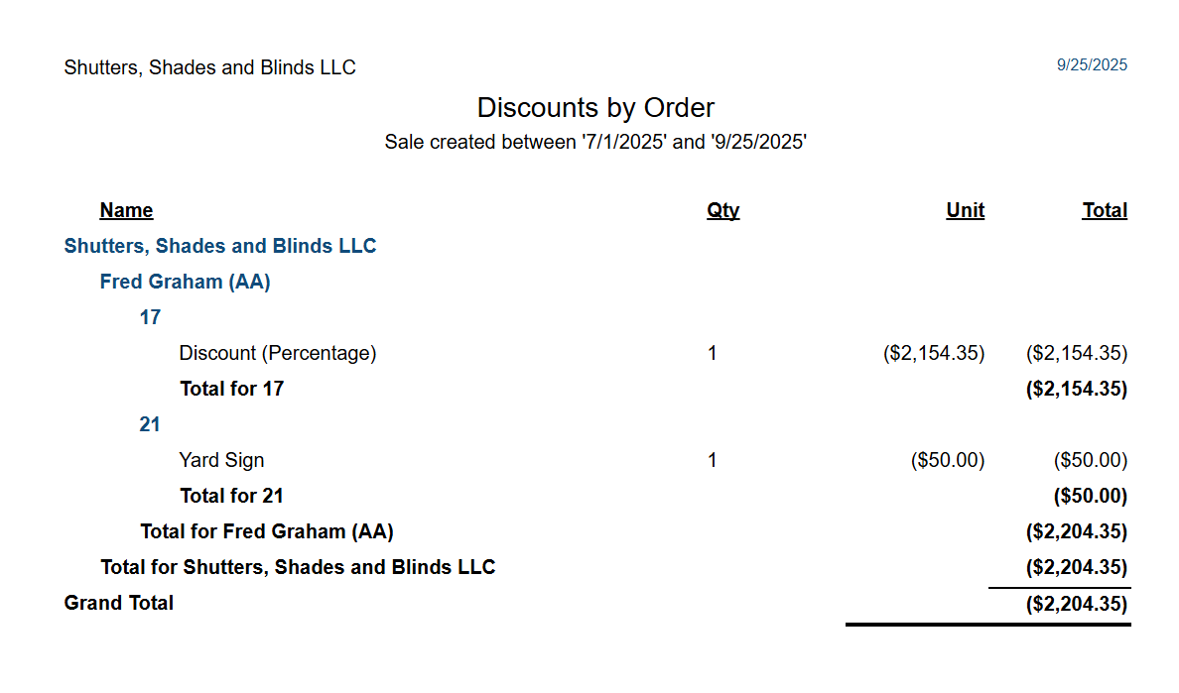Click the Grand Total amount ($2,204.35)
This screenshot has height=693, width=1179.
click(1076, 604)
